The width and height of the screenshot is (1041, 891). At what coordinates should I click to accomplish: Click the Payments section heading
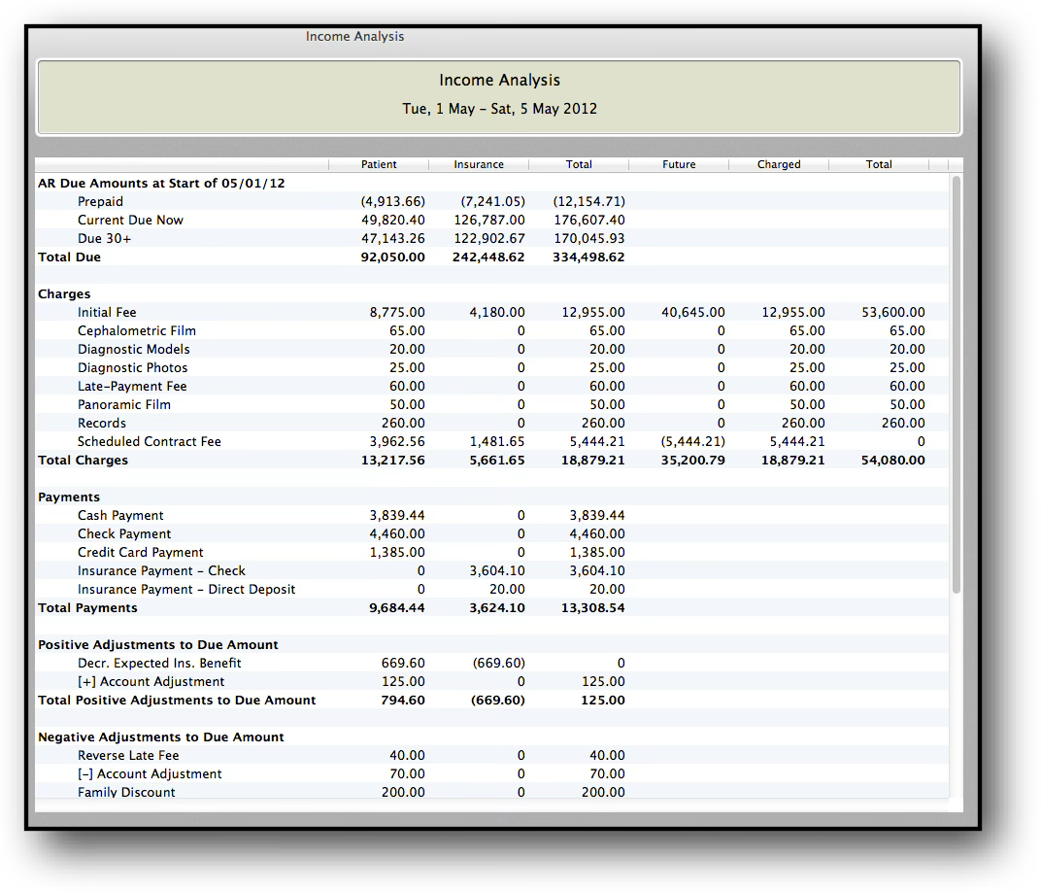(69, 497)
